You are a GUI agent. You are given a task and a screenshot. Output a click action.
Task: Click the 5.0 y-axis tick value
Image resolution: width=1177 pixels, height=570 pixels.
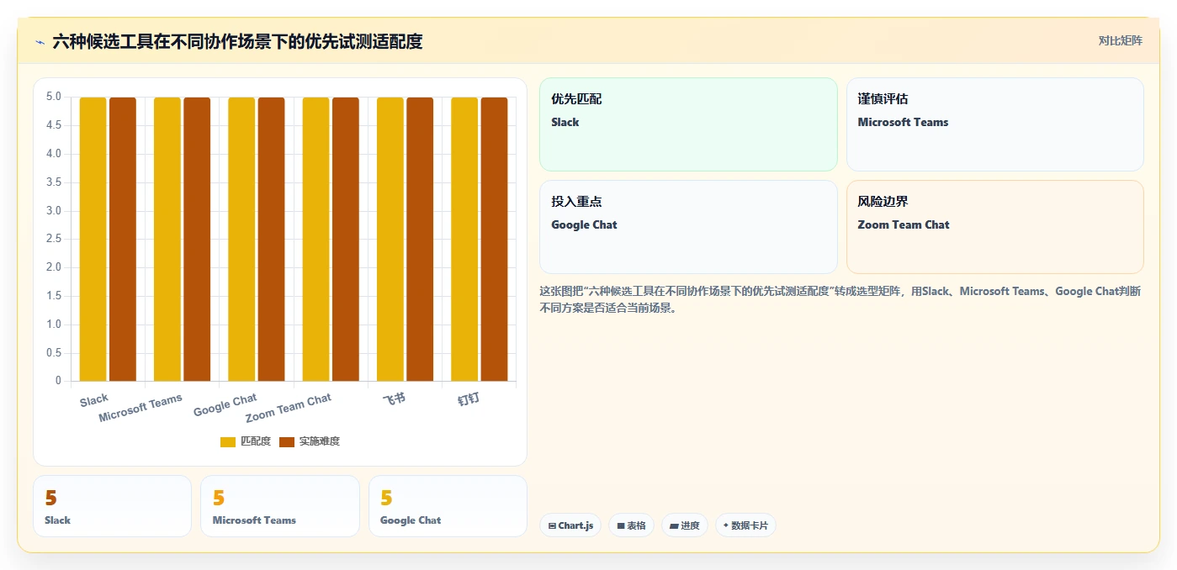[54, 97]
